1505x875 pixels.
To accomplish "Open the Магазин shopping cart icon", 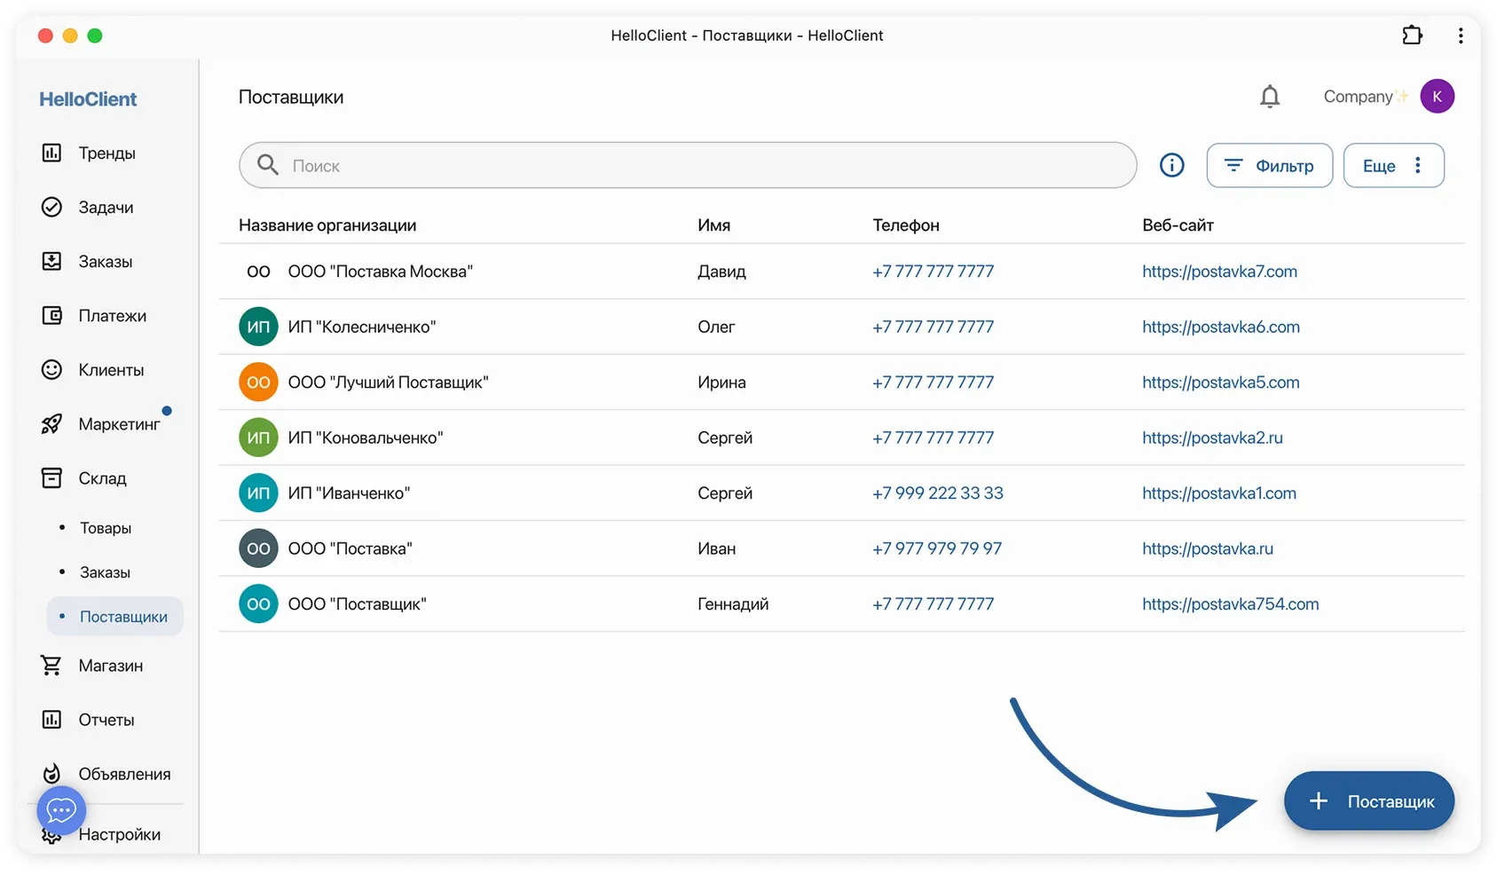I will [x=51, y=665].
